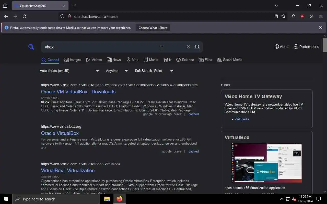Switch to the It tab
Screen dimensions: 327x204
pyautogui.click(x=167, y=60)
